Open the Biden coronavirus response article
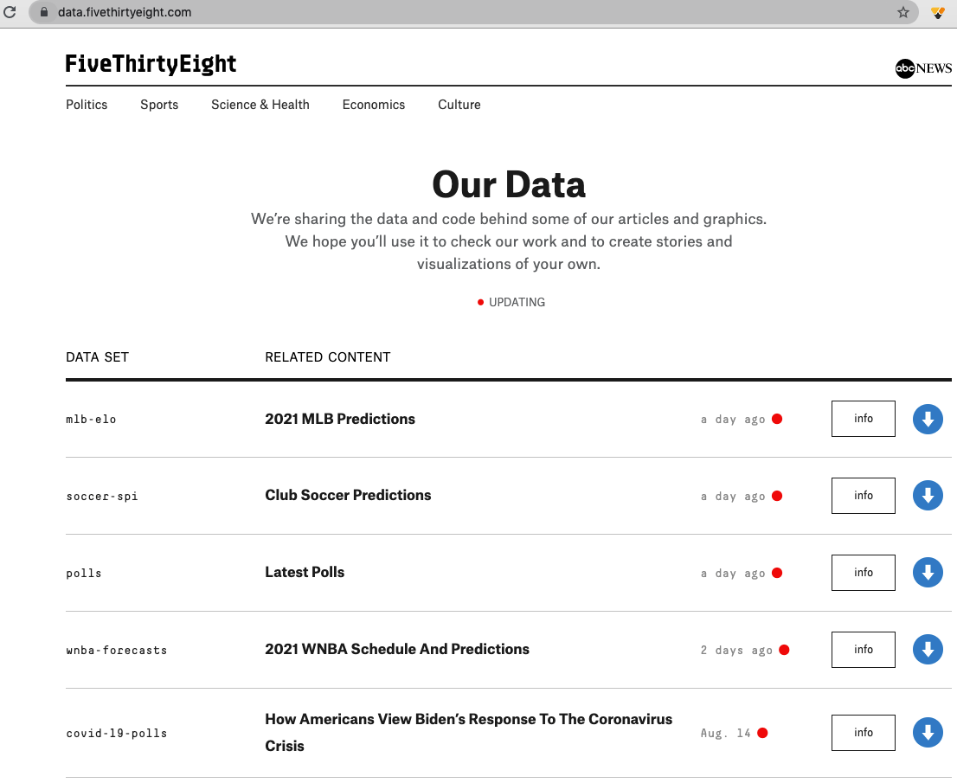Screen dimensions: 957x783 click(x=468, y=732)
